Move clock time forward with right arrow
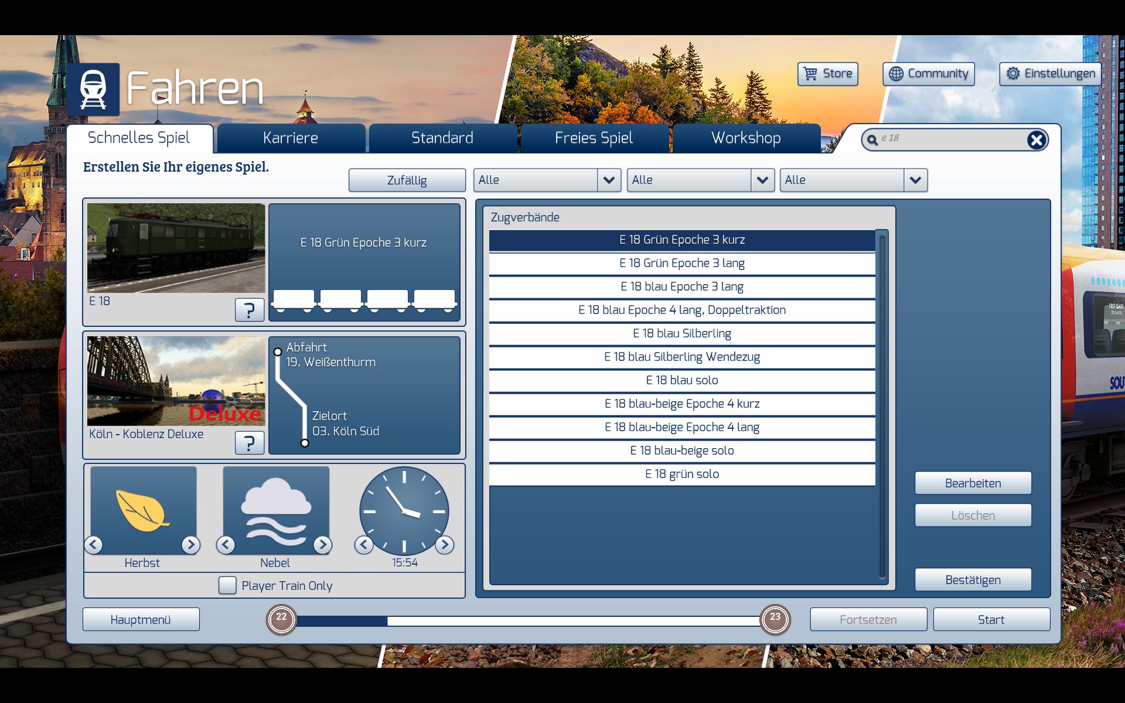Image resolution: width=1125 pixels, height=703 pixels. click(x=445, y=545)
